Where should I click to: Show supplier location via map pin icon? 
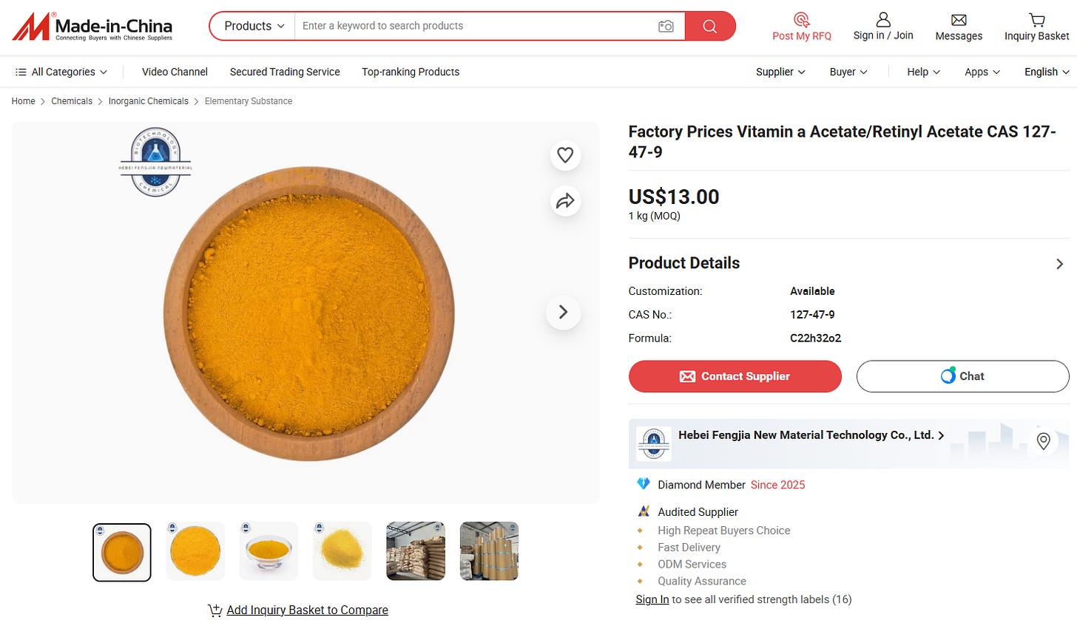1044,442
